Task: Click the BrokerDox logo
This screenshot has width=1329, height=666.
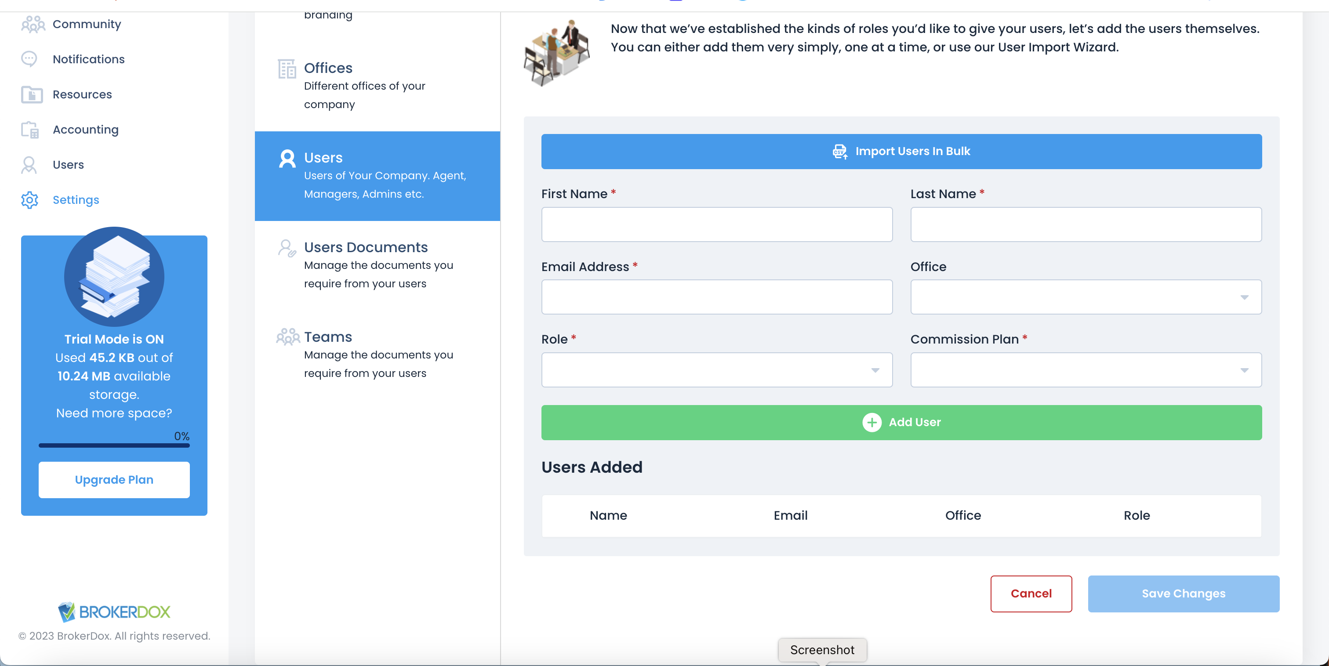Action: coord(114,612)
